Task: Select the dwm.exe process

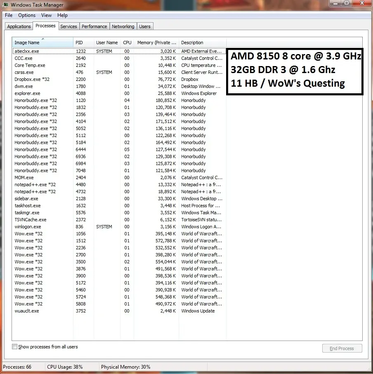Action: [x=119, y=86]
